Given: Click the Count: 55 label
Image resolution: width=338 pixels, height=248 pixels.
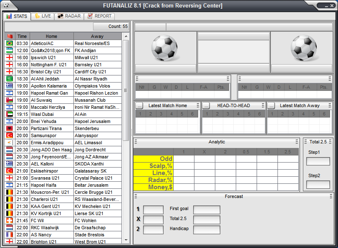Looking at the screenshot, I should (111, 26).
